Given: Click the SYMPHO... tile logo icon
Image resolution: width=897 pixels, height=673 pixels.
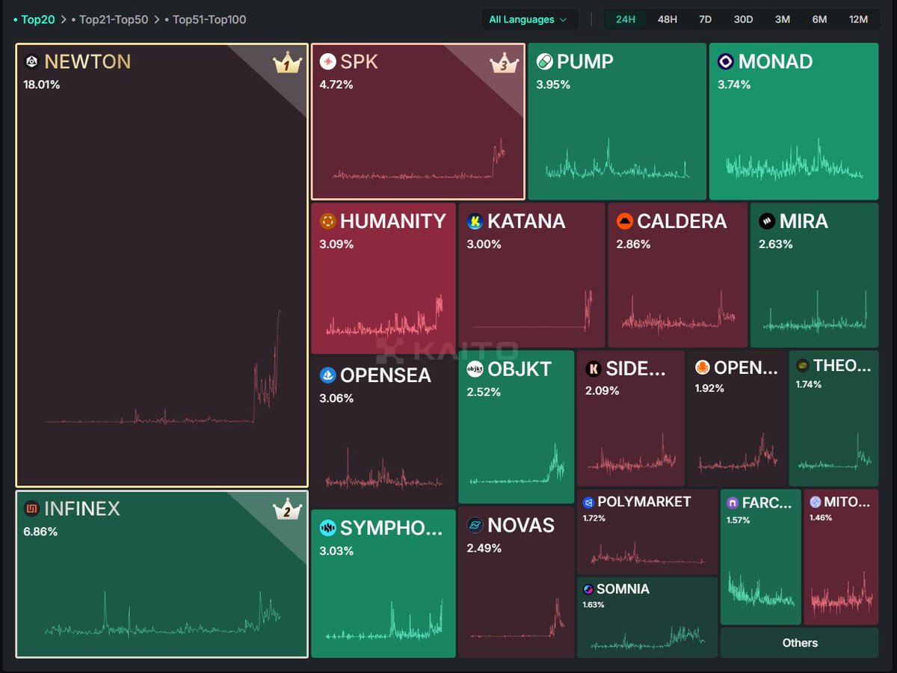Looking at the screenshot, I should [x=327, y=528].
